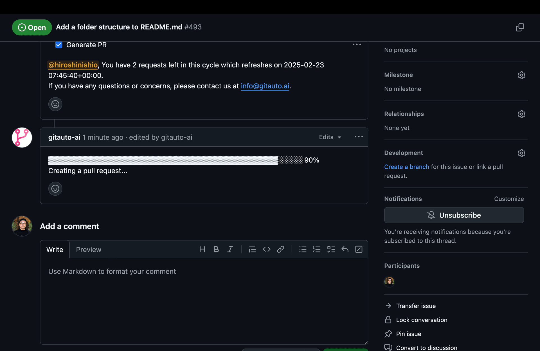Insert a hyperlink via link icon
The width and height of the screenshot is (540, 351).
coord(280,249)
